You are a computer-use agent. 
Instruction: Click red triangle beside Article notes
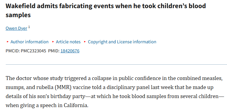click(x=53, y=42)
